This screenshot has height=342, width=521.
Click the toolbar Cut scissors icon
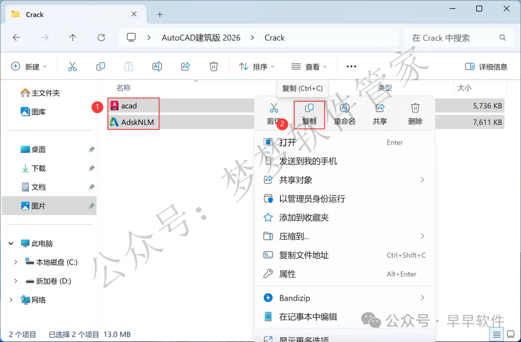point(72,66)
